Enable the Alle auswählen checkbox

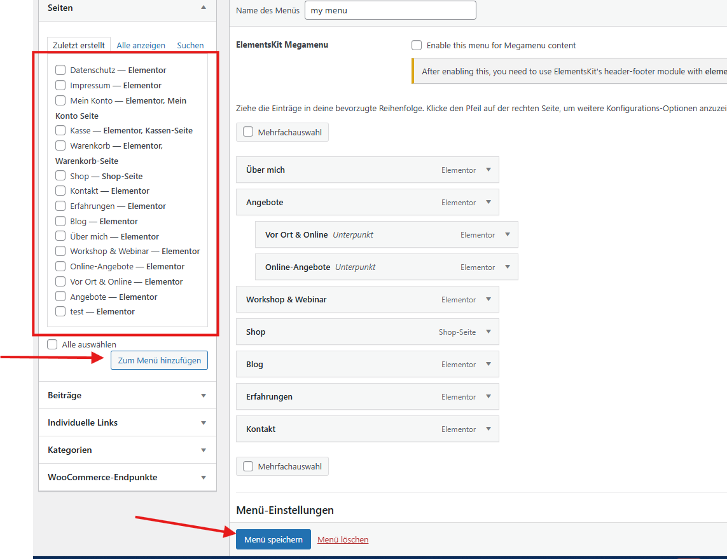[x=52, y=344]
